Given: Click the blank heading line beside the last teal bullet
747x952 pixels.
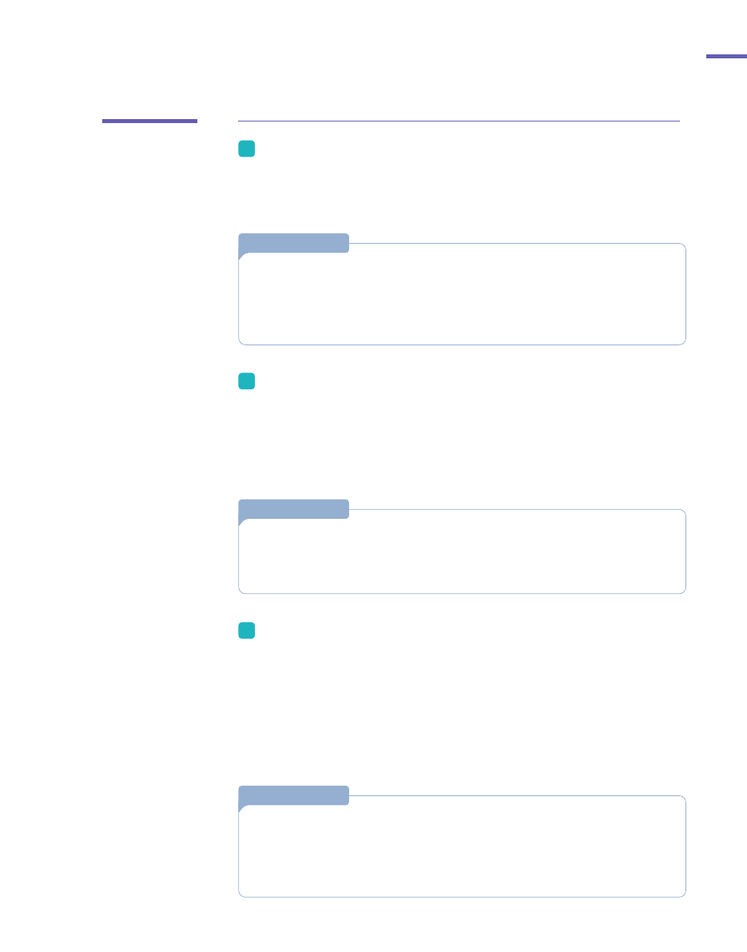Looking at the screenshot, I should tap(463, 631).
